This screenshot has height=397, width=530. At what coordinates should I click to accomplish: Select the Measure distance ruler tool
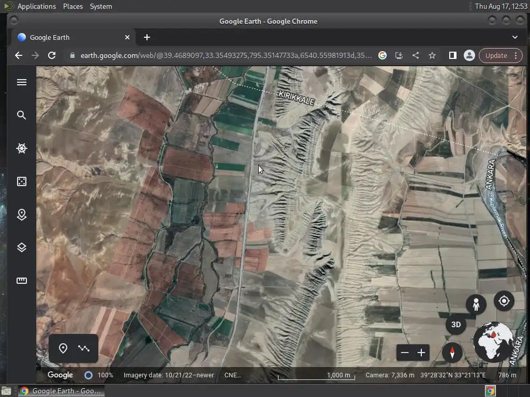tap(22, 281)
